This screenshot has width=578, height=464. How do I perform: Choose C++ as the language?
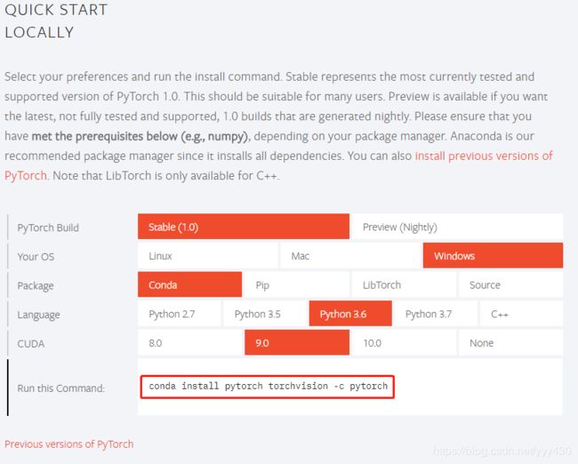521,314
